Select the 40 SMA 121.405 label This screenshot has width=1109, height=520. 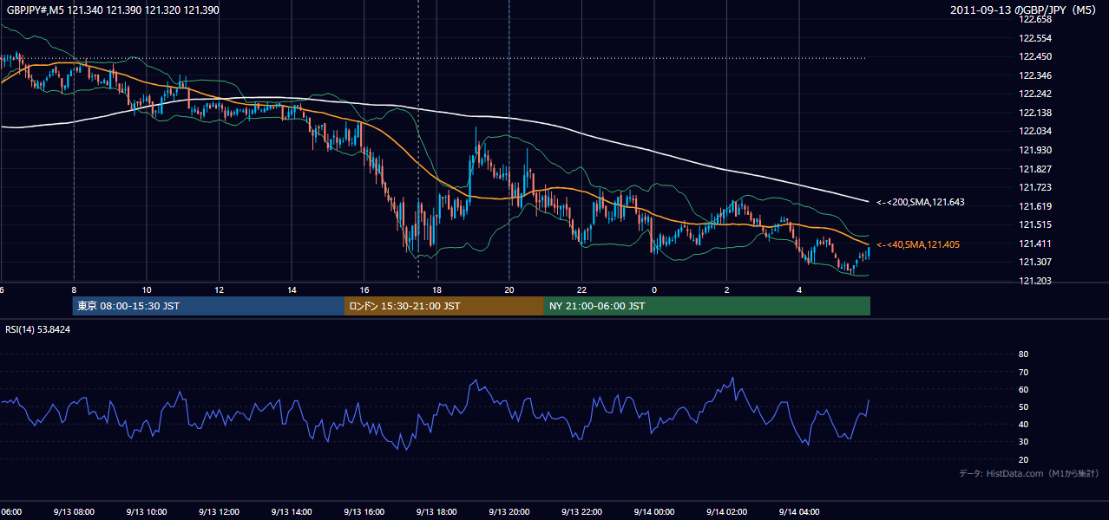click(918, 244)
